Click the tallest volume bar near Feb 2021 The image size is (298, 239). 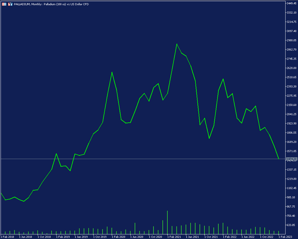tap(167, 222)
